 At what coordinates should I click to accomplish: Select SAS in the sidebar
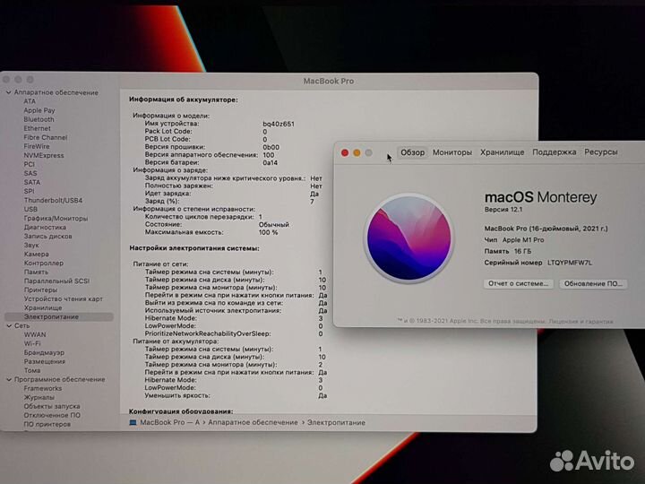30,173
